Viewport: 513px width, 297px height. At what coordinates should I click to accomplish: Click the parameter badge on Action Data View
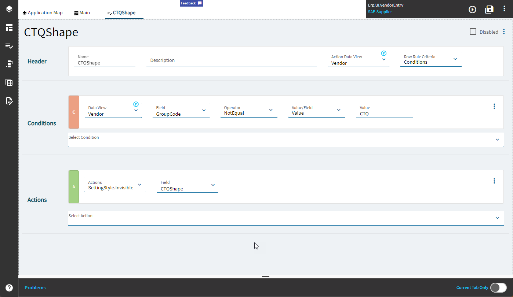coord(383,53)
